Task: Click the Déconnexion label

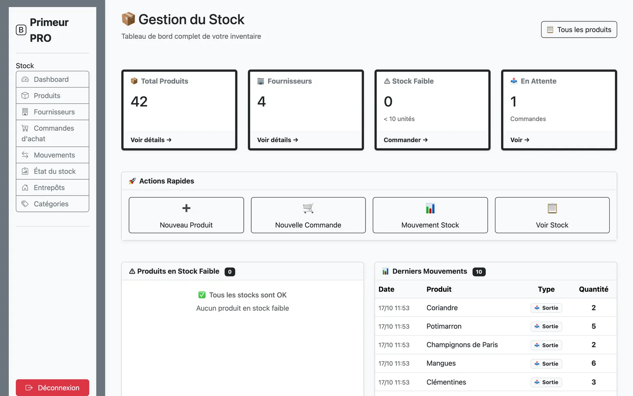Action: [59, 388]
